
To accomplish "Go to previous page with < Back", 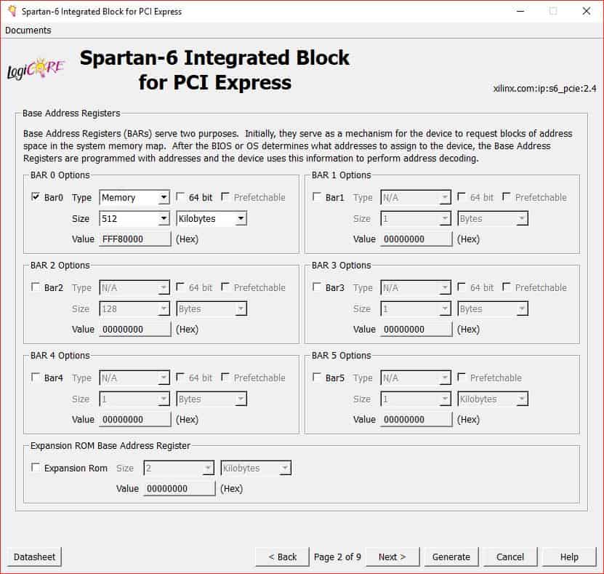I will [282, 557].
